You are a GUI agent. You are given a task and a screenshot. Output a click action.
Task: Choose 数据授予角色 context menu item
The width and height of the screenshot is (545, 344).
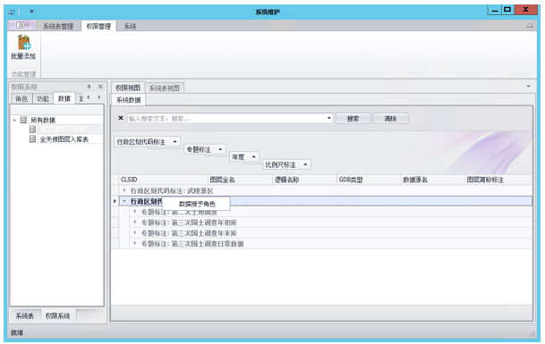(x=196, y=204)
